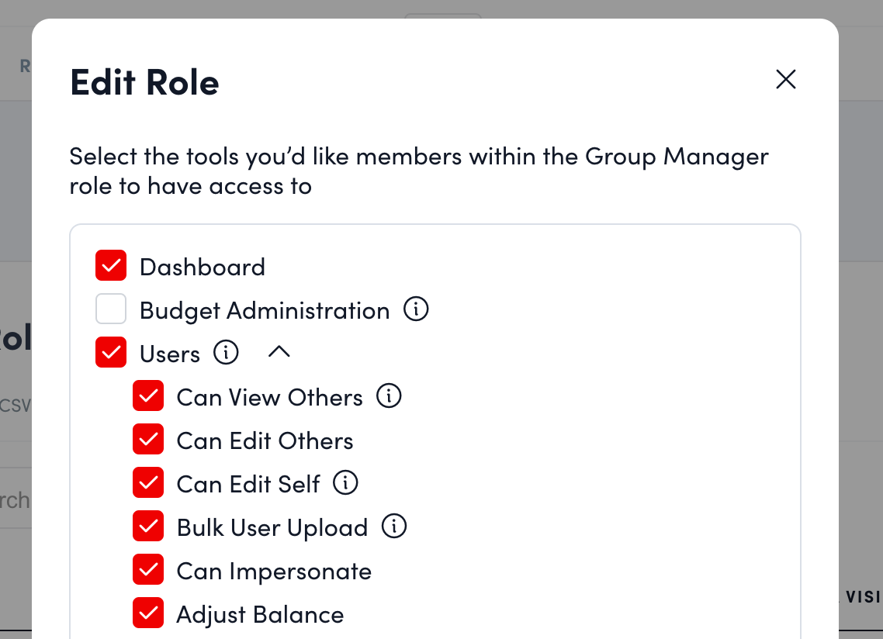
Task: Open info tooltip for Budget Administration
Action: 417,309
